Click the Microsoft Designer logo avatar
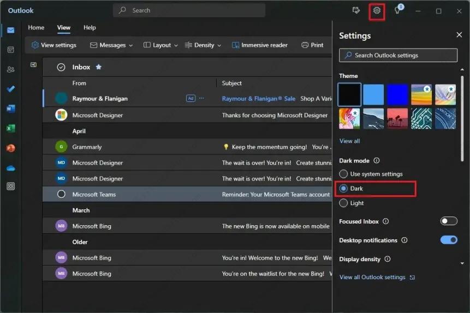 (61, 115)
